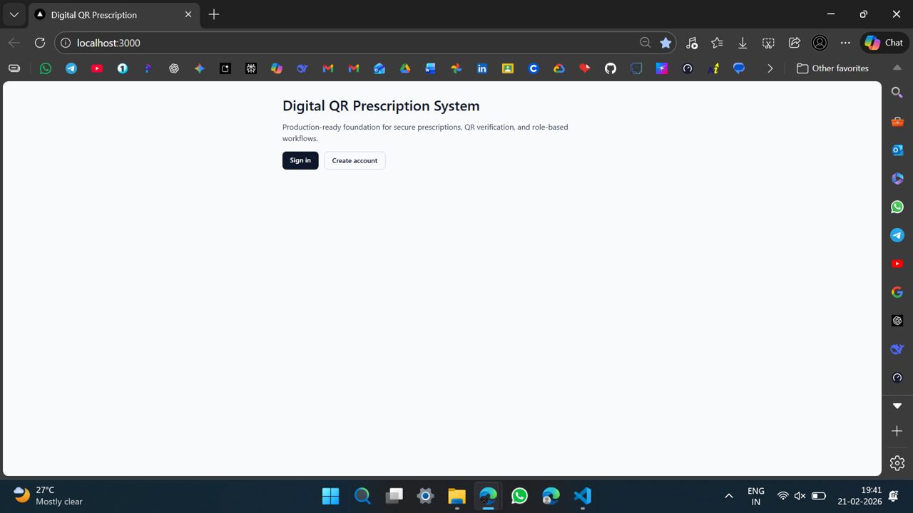Reload the localhost page with the refresh icon
The width and height of the screenshot is (913, 513).
[x=40, y=43]
